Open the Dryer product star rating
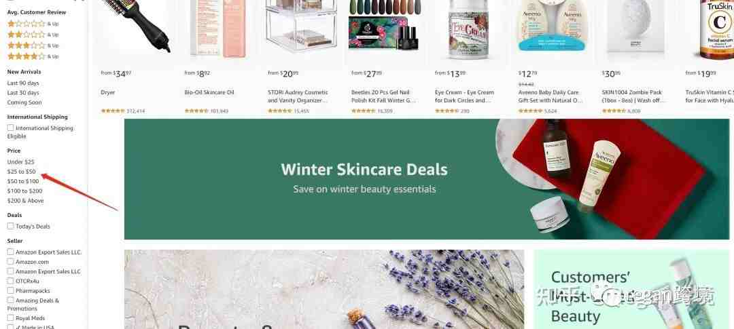Viewport: 734px width, 329px height. coord(113,111)
